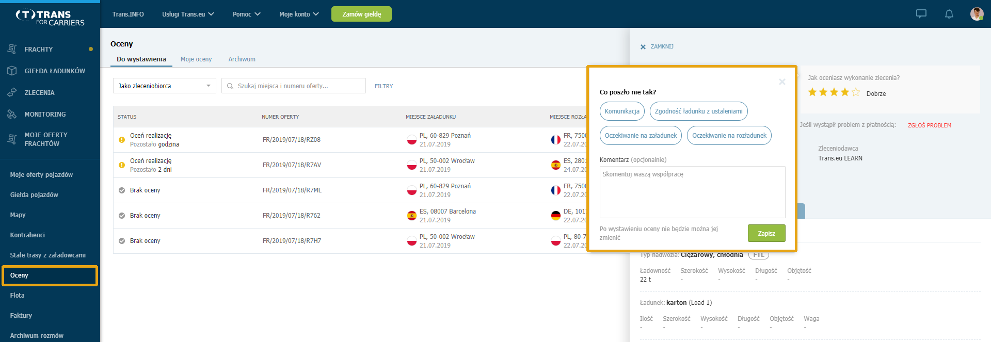Open Mapy in the sidebar
This screenshot has width=991, height=342.
point(18,215)
